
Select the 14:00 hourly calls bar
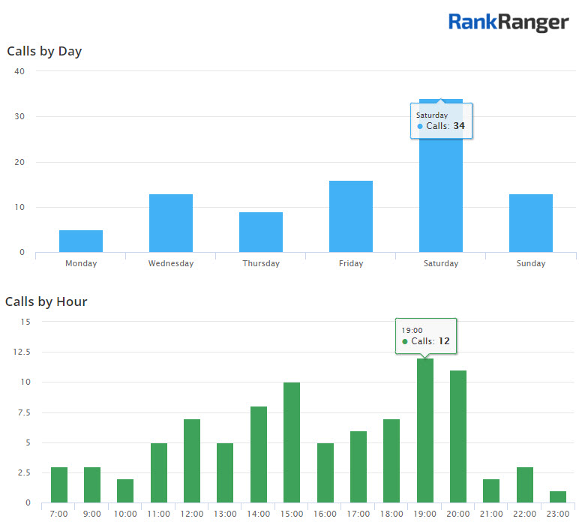click(x=259, y=454)
